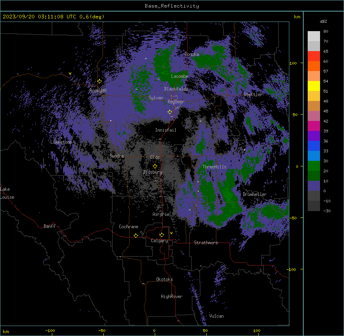
Task: Pick the slate purple swatch between 10 and 0 dBZ
Action: point(314,186)
